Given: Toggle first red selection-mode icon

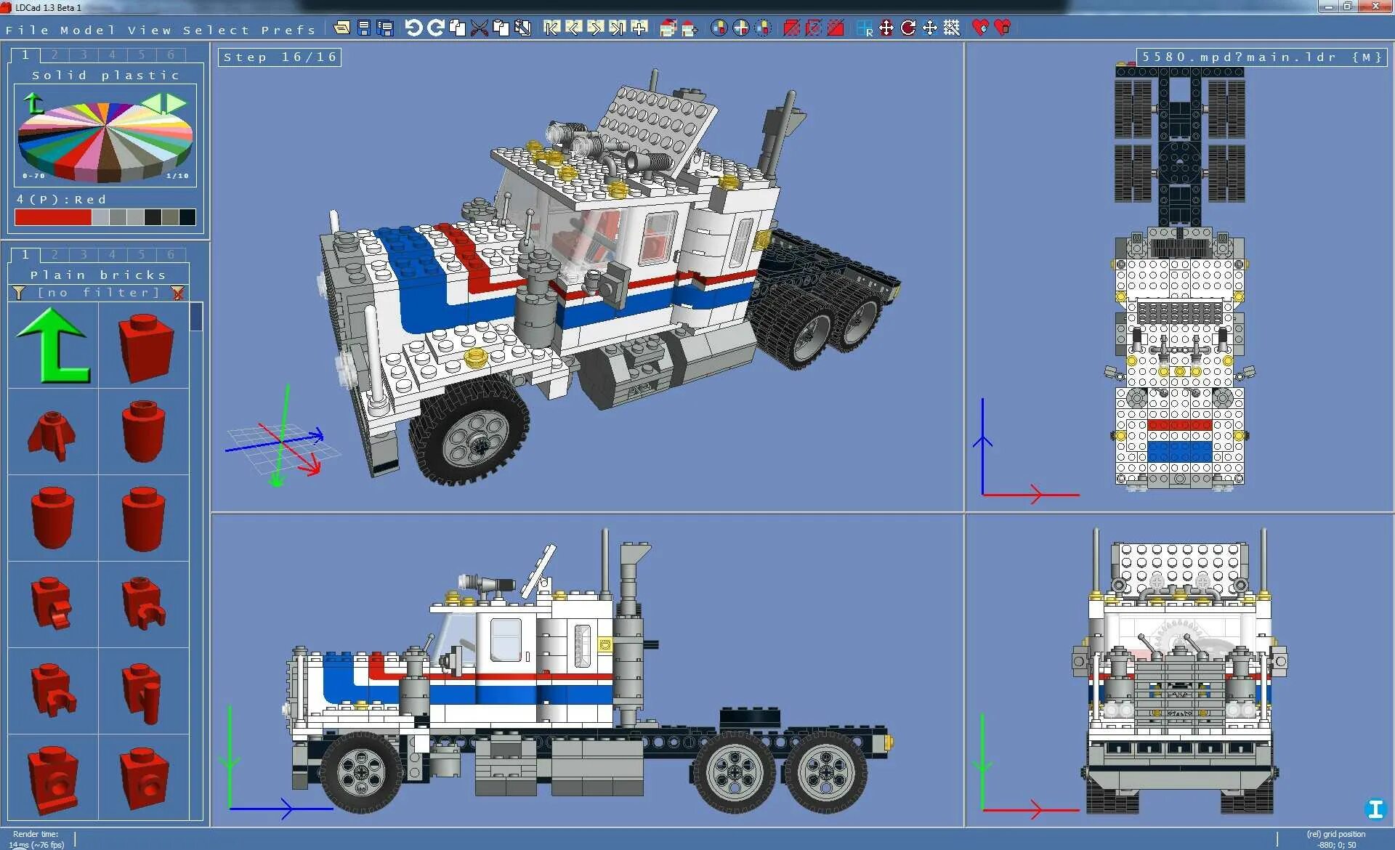Looking at the screenshot, I should click(792, 28).
